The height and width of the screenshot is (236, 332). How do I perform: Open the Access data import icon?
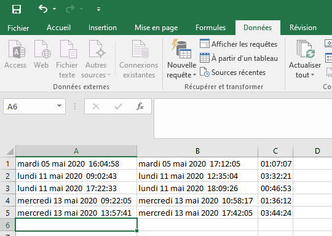coord(17,49)
